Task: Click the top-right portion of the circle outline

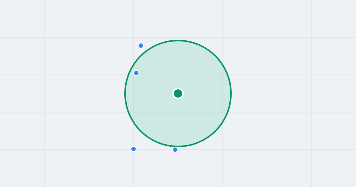Action: 216,56
